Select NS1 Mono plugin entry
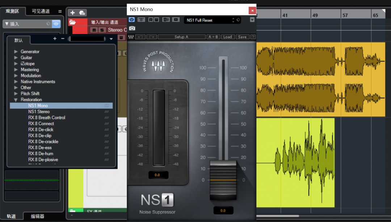This screenshot has height=222, width=391. click(x=61, y=105)
